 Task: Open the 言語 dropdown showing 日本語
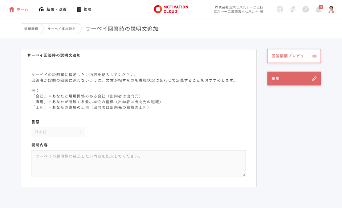[58, 132]
